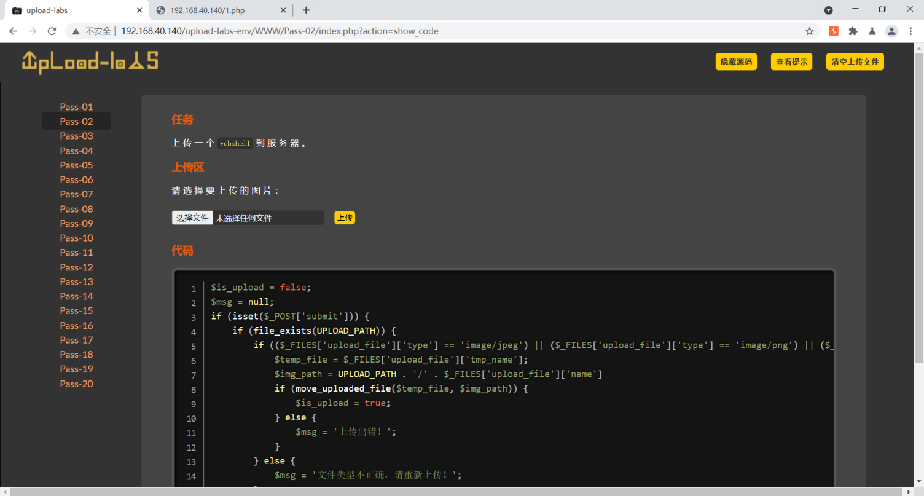Open the Extensions puzzle icon
The width and height of the screenshot is (924, 496).
pyautogui.click(x=853, y=31)
